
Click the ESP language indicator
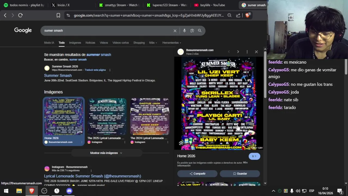pyautogui.click(x=312, y=191)
